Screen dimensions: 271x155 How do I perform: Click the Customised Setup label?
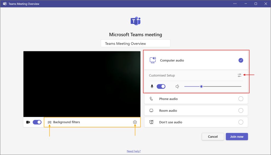pos(162,76)
